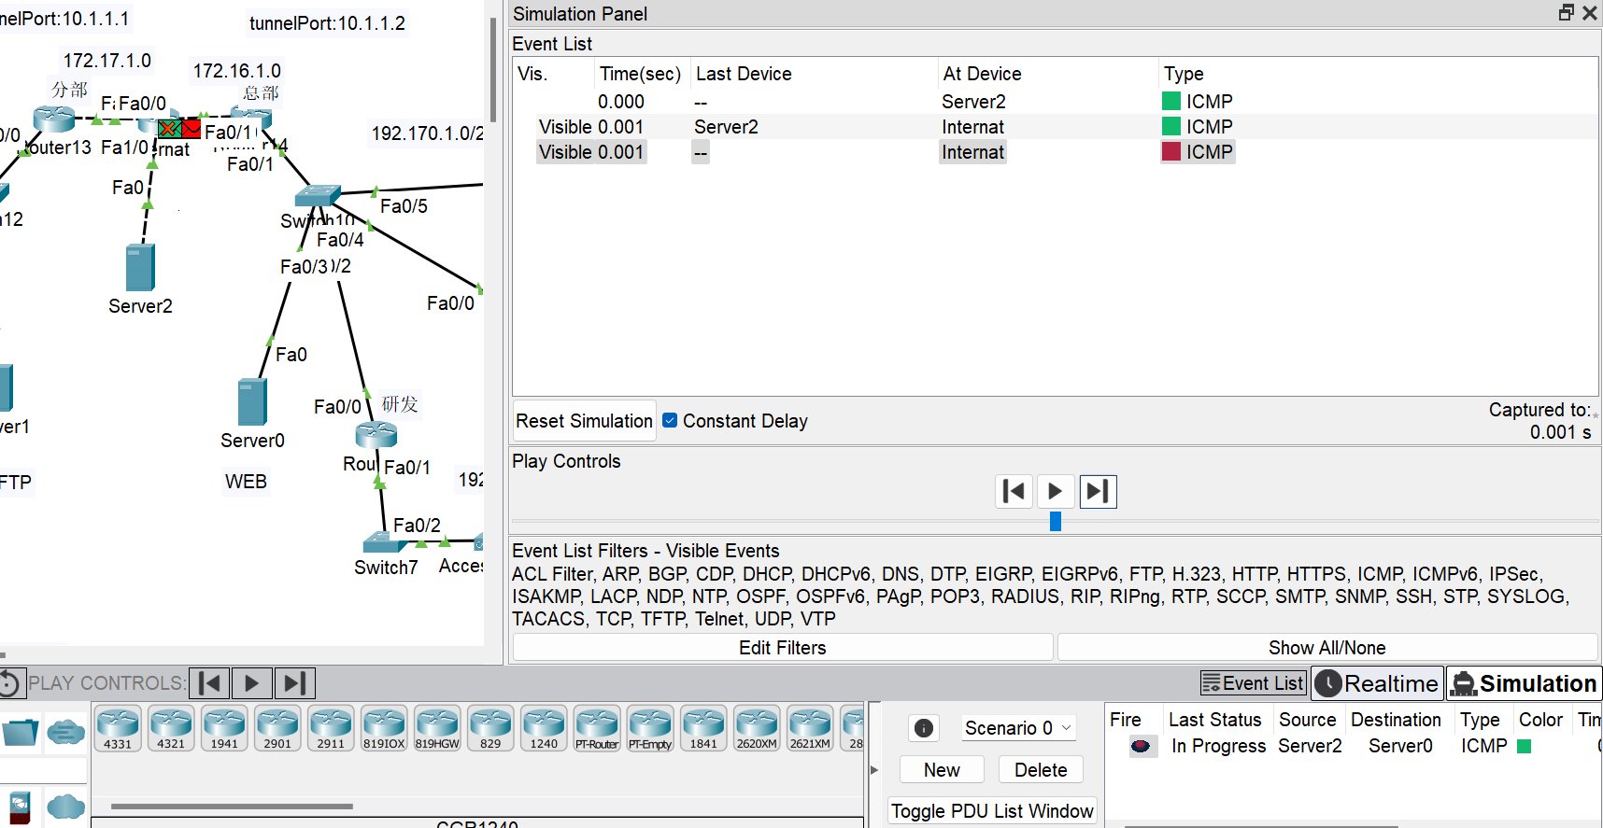Viewport: 1603px width, 828px height.
Task: Toggle the Event List panel button
Action: pos(1252,683)
